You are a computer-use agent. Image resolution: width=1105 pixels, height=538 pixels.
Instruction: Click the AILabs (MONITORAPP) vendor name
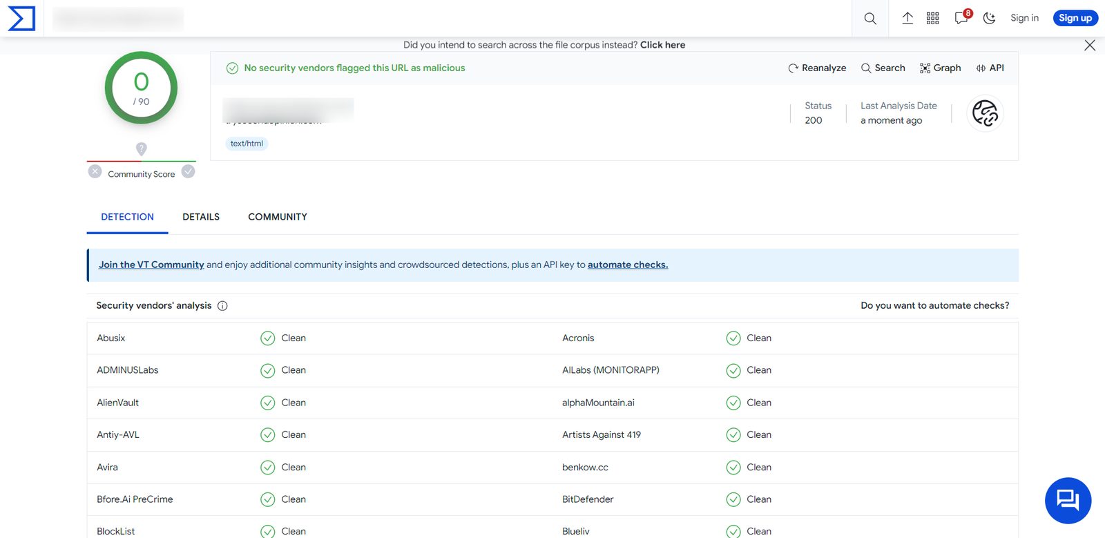coord(611,370)
